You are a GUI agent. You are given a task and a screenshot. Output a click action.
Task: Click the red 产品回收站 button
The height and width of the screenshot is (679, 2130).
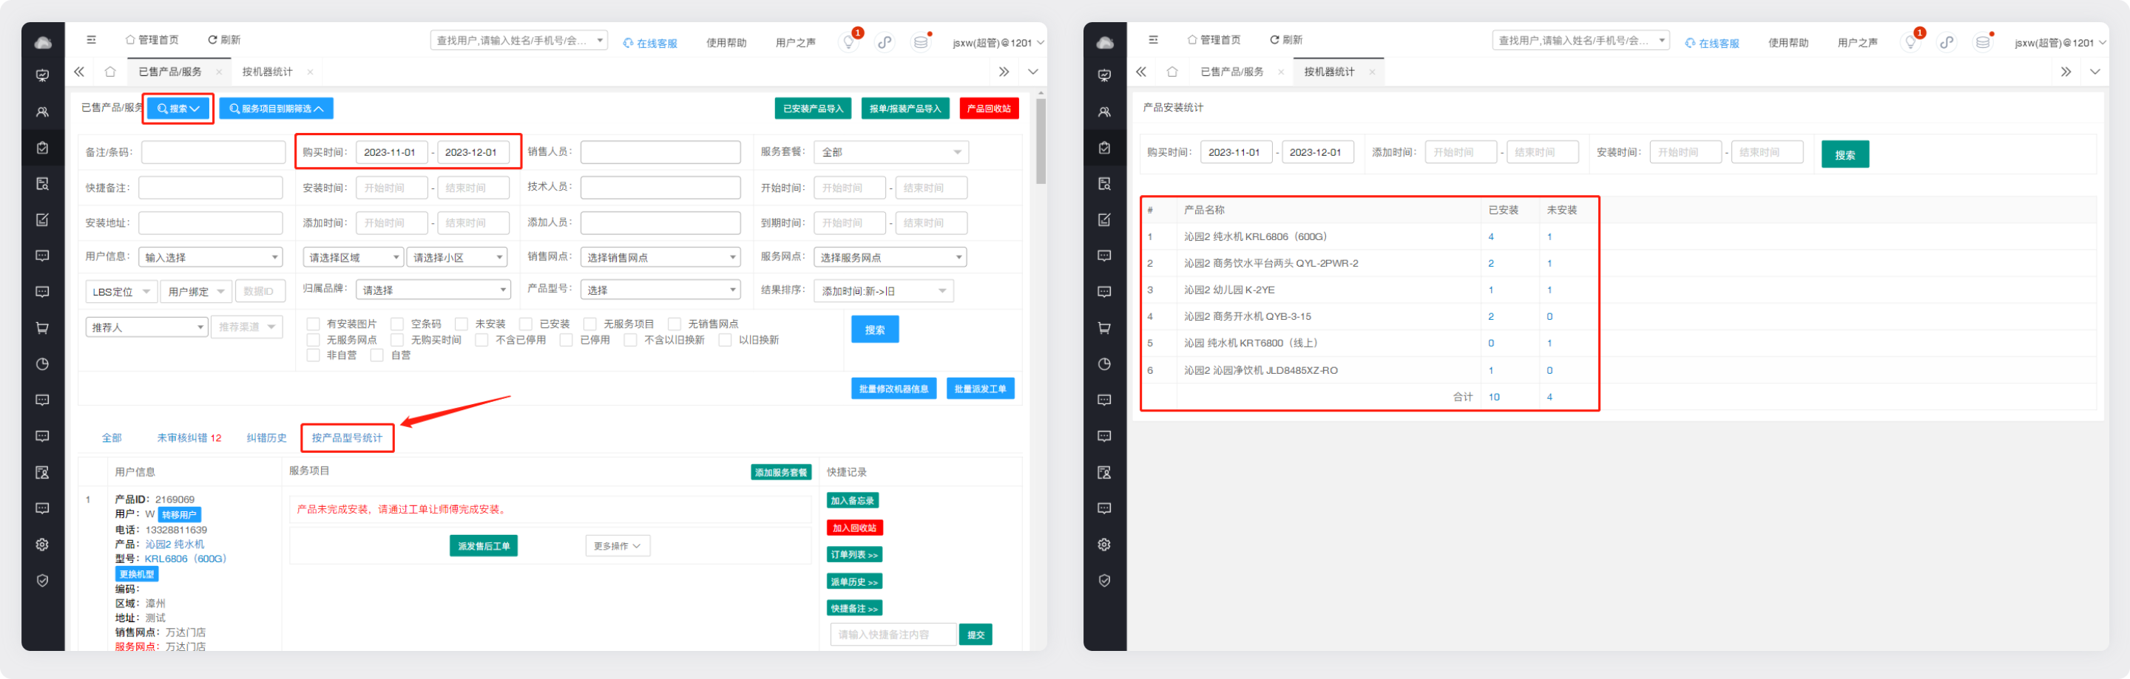click(989, 108)
